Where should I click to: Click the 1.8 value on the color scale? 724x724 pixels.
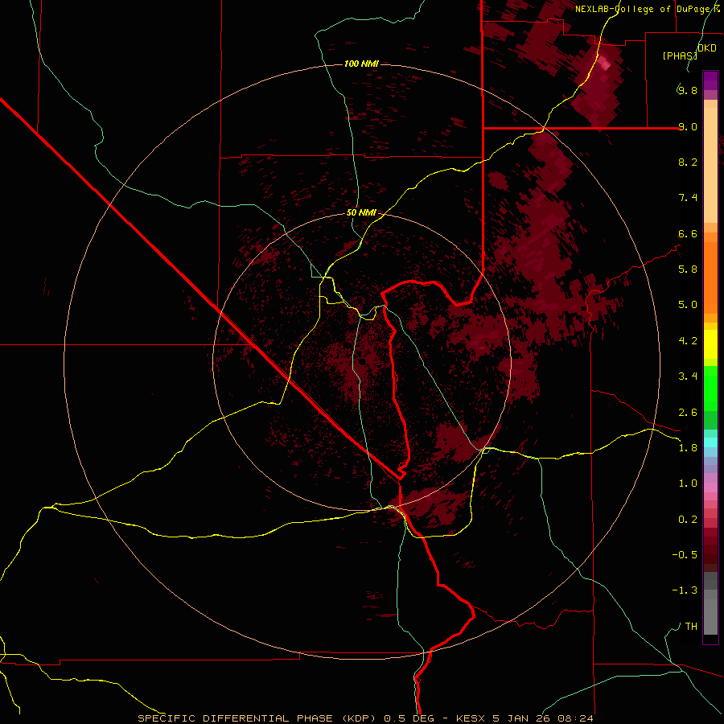[x=688, y=448]
